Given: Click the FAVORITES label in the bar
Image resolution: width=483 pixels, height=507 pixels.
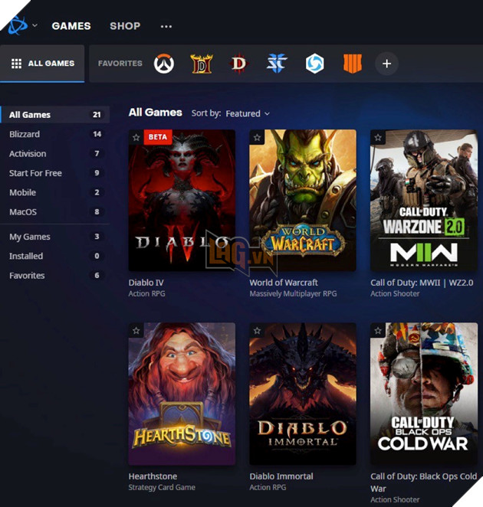Looking at the screenshot, I should [x=120, y=64].
